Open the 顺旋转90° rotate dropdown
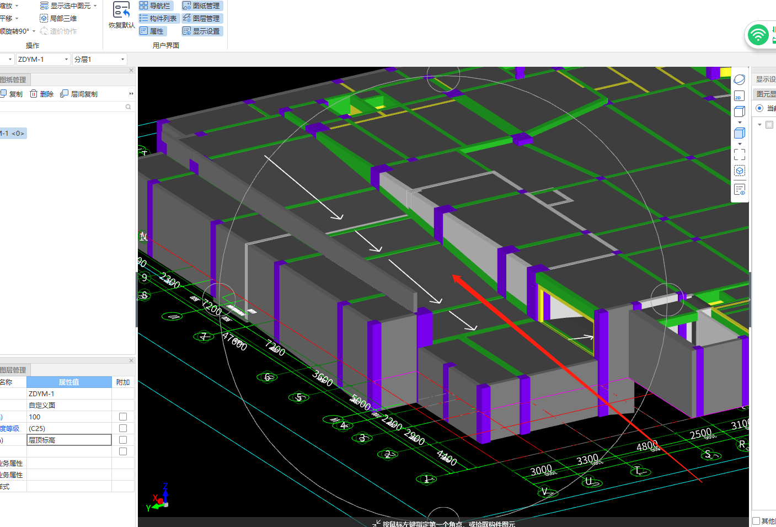Image resolution: width=776 pixels, height=527 pixels. [x=34, y=31]
